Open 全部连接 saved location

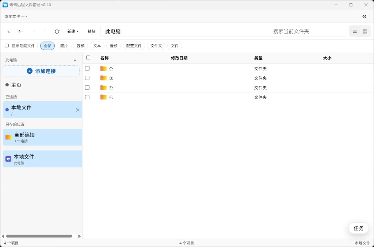pos(42,137)
